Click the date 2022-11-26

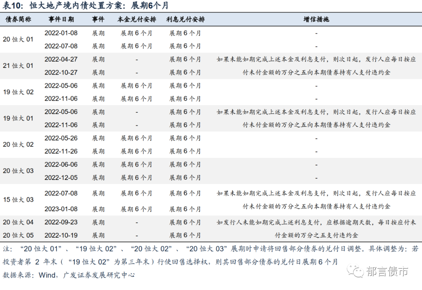point(61,151)
